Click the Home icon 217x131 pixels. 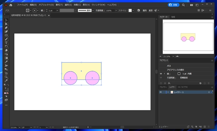(11, 5)
